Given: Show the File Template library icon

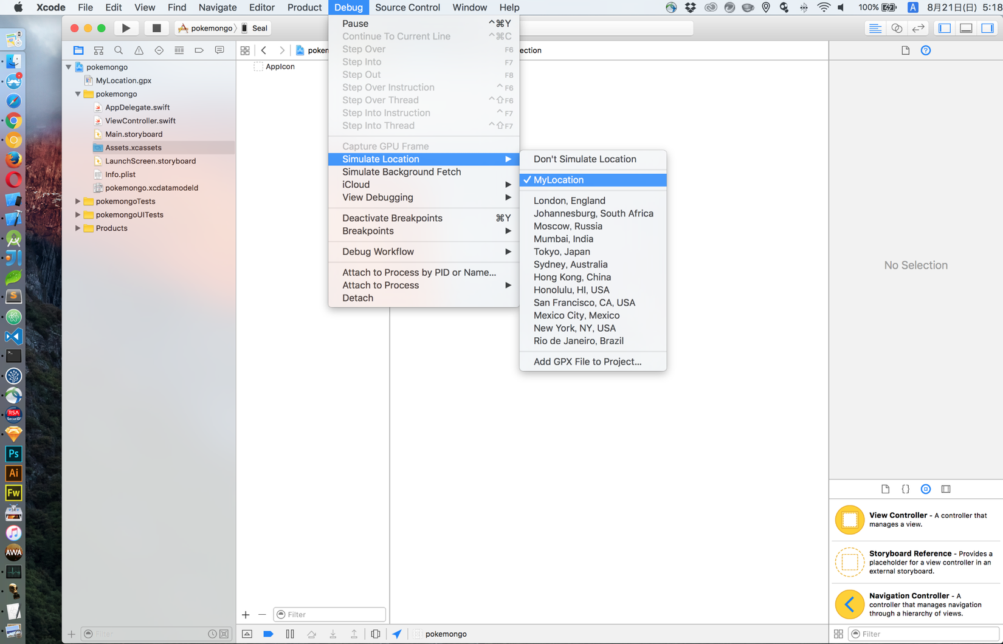Looking at the screenshot, I should 886,489.
